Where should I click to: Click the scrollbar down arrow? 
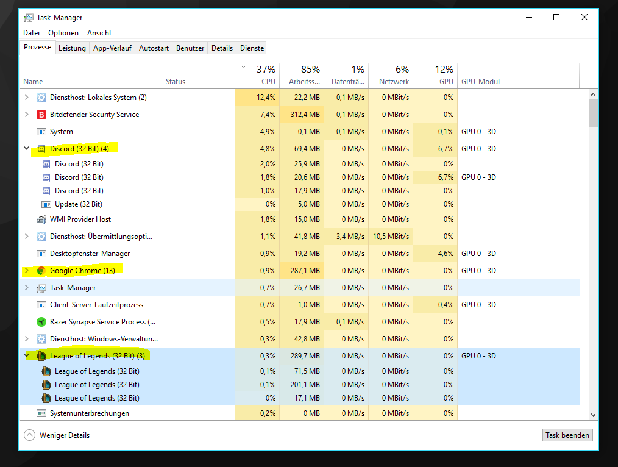(x=593, y=415)
